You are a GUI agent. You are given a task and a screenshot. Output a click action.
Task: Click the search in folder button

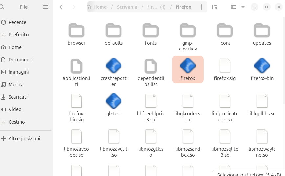pos(215,7)
